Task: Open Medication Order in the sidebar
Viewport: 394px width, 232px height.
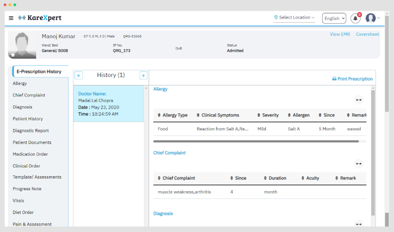Action: click(30, 154)
